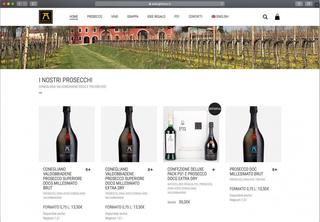Reload the page in the address bar
This screenshot has height=222, width=320.
222,4
